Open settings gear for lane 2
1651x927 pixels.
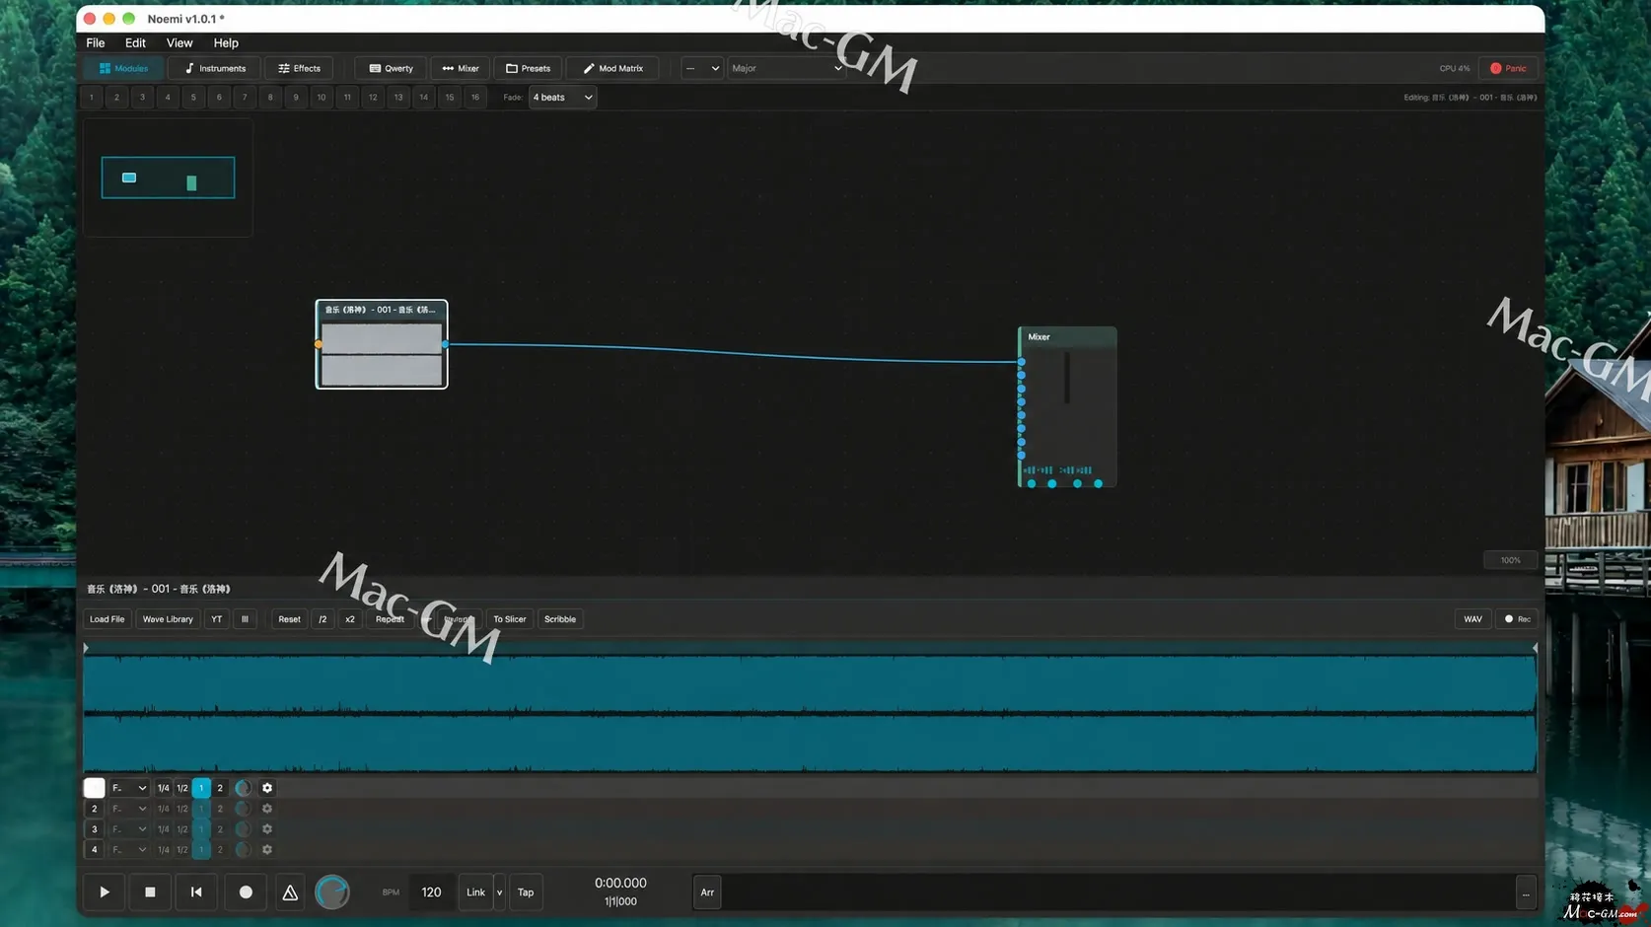(267, 809)
